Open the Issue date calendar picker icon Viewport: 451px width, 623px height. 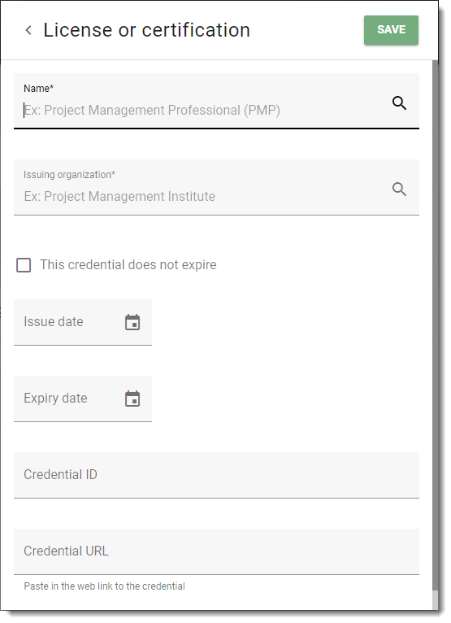tap(132, 322)
